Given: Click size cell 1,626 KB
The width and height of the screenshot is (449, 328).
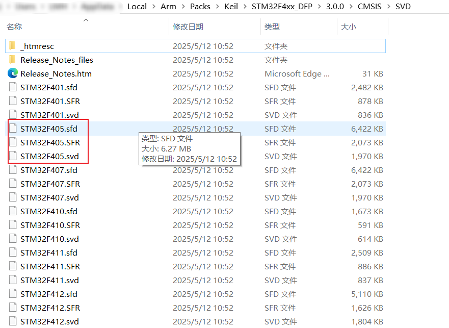Looking at the screenshot, I should [x=367, y=308].
